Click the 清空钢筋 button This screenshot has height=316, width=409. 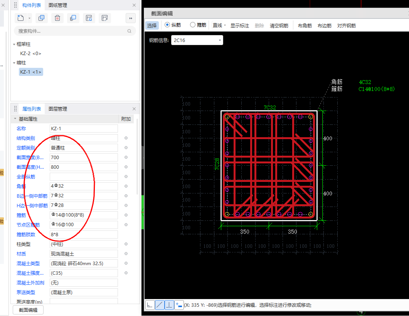(x=279, y=25)
